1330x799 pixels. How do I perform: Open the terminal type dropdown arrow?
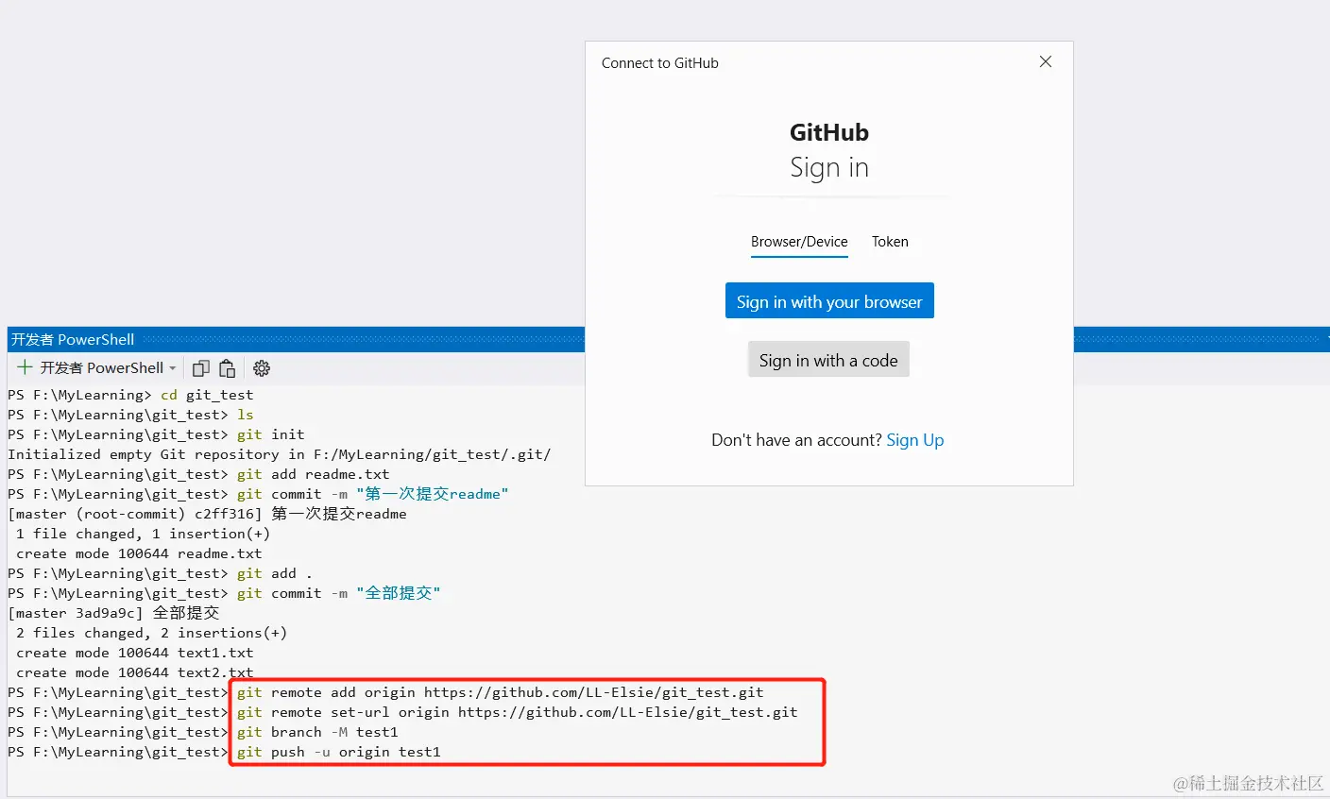(172, 368)
